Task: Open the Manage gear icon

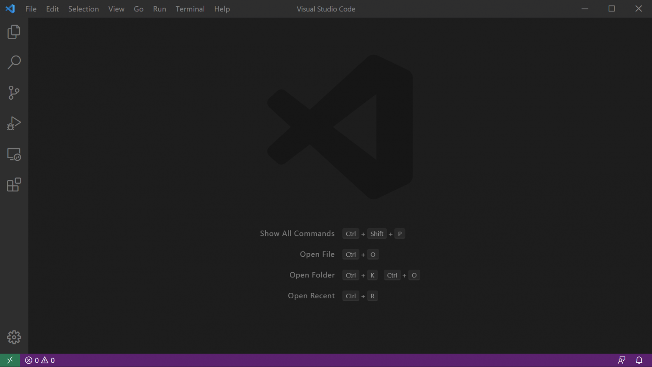Action: click(14, 337)
